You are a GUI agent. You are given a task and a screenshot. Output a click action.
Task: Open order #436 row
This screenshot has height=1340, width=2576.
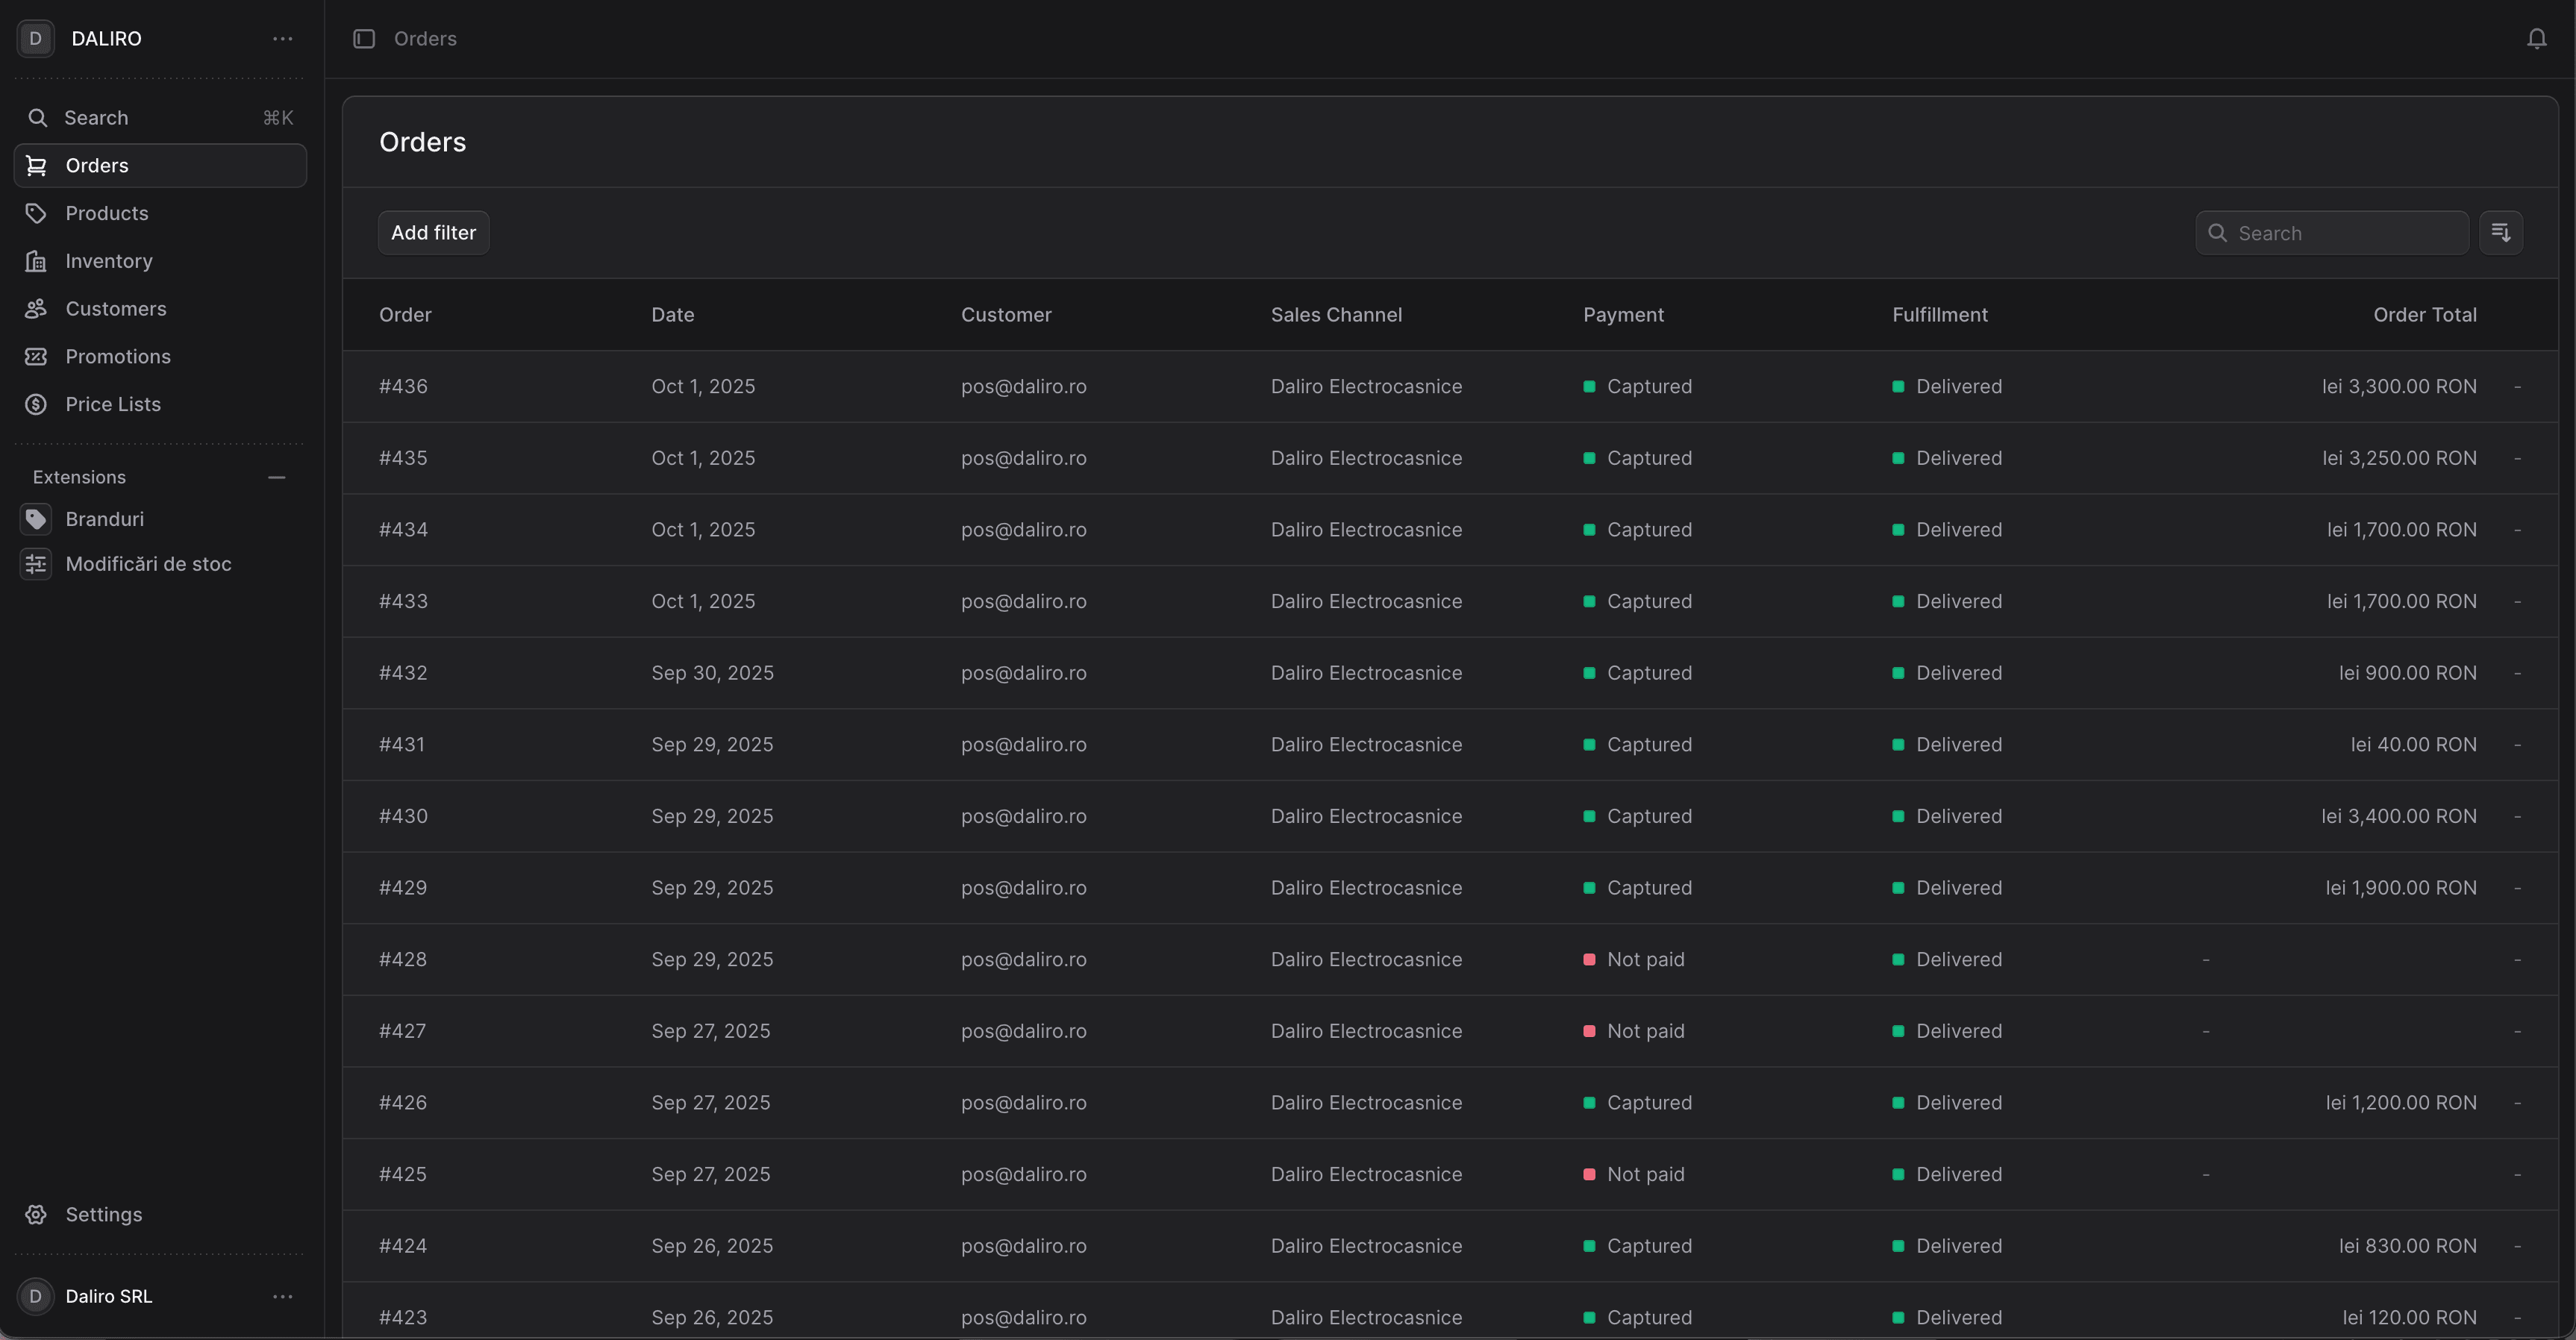click(x=403, y=386)
